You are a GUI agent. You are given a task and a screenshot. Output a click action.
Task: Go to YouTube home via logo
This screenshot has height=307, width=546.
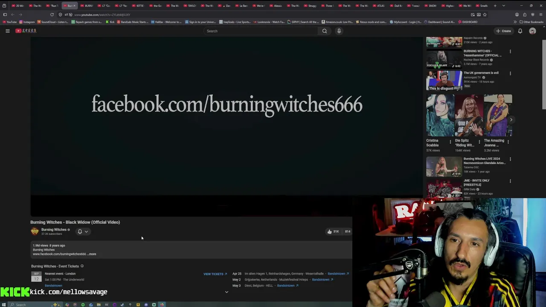tap(26, 31)
